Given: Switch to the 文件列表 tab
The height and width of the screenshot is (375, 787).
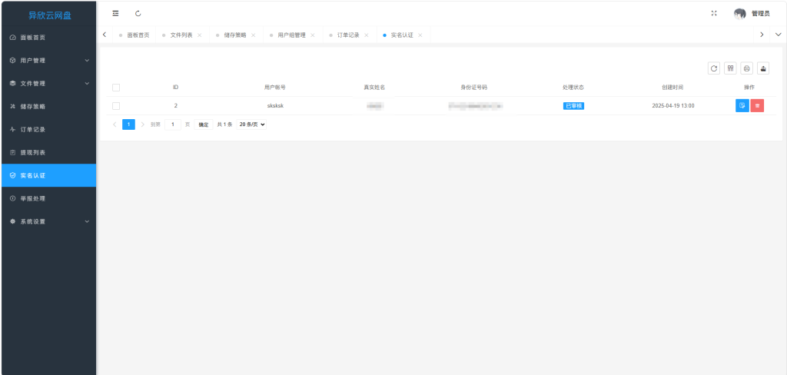Looking at the screenshot, I should tap(181, 35).
